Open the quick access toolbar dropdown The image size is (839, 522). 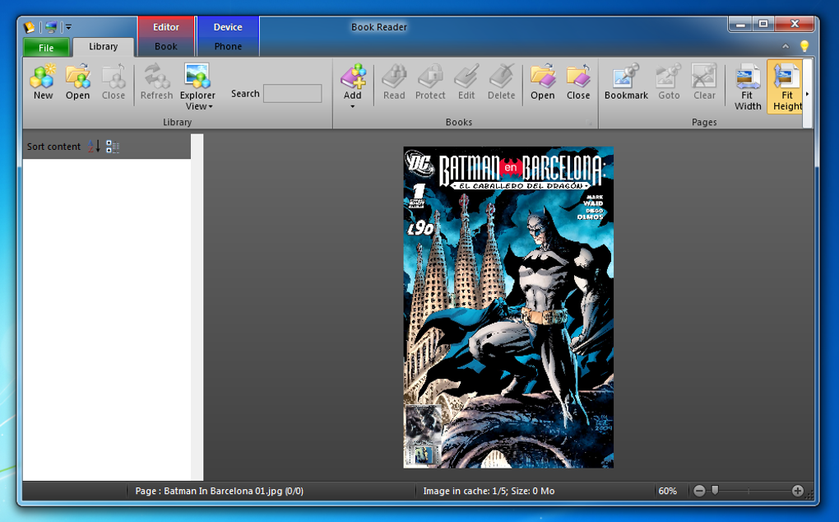point(68,27)
